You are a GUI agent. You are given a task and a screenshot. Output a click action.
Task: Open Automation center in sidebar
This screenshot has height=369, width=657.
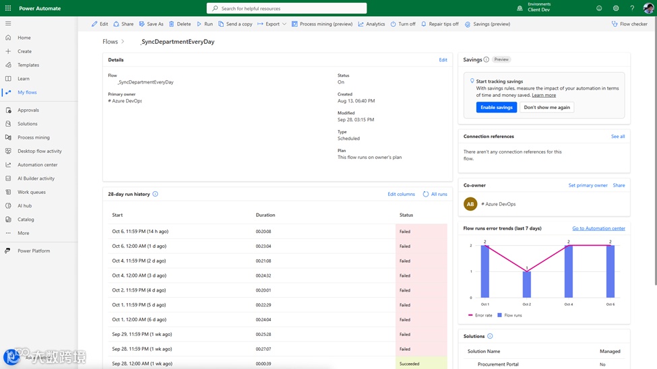37,165
